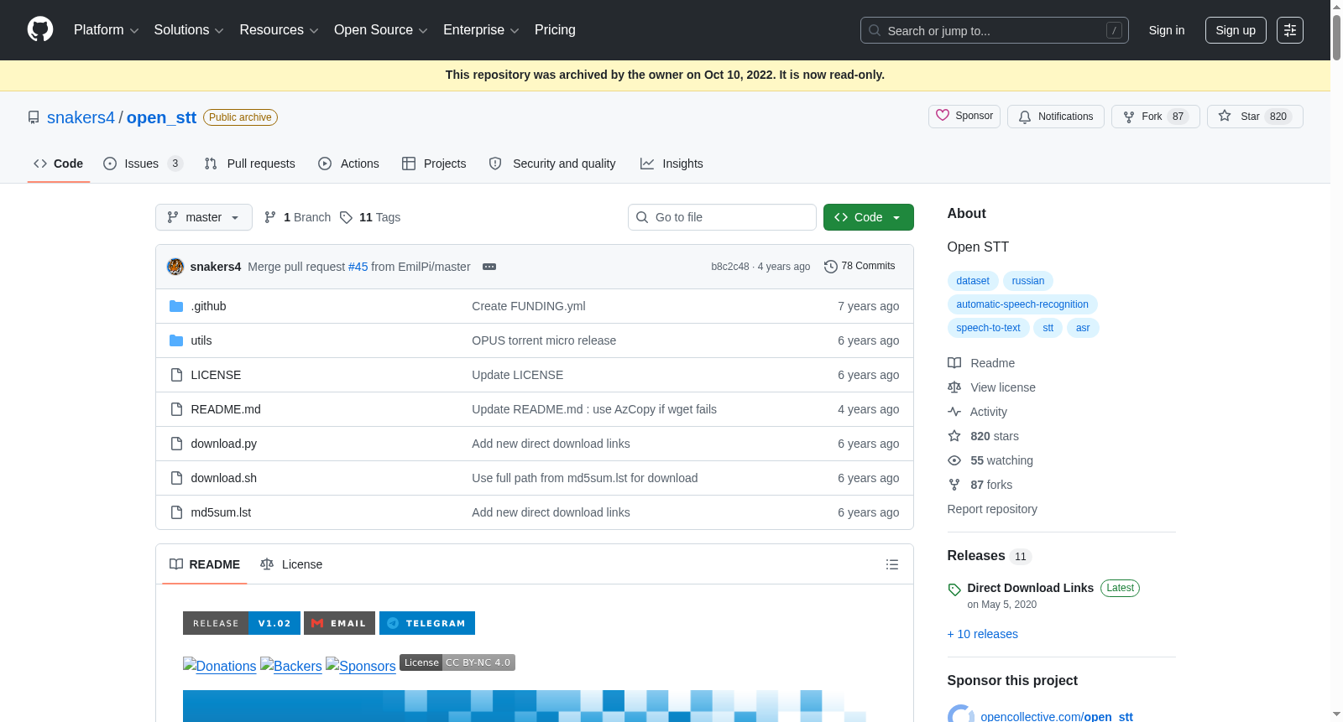The height and width of the screenshot is (722, 1343).
Task: Click the asr topic tag
Action: point(1083,328)
